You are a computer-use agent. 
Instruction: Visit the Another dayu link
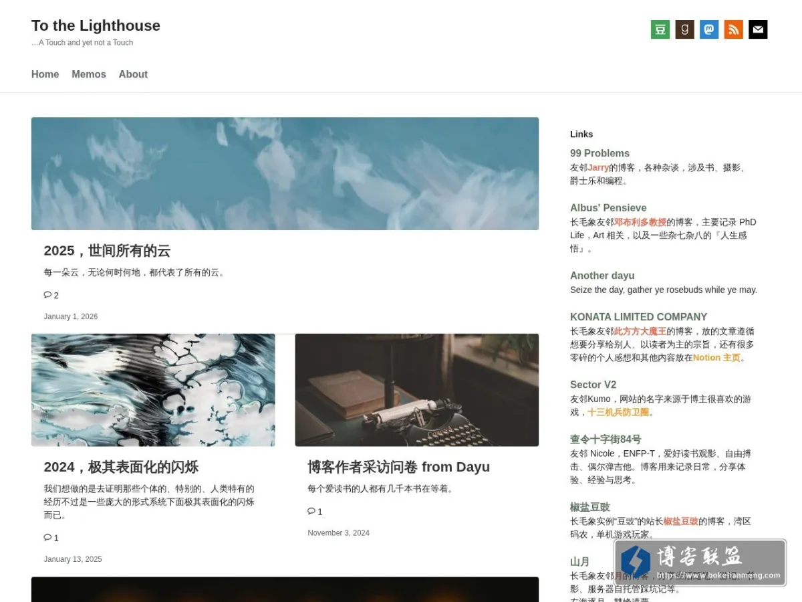pos(602,276)
